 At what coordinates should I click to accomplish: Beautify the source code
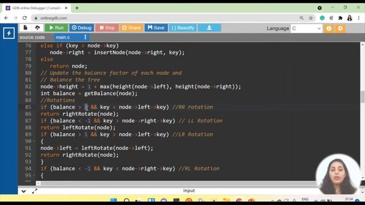pos(182,28)
